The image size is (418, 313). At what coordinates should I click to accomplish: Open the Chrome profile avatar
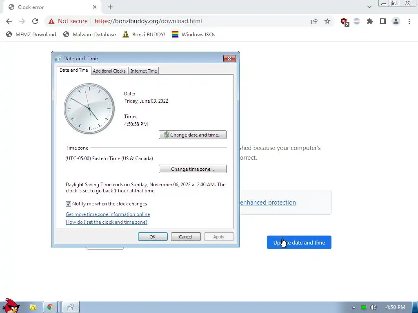[396, 21]
